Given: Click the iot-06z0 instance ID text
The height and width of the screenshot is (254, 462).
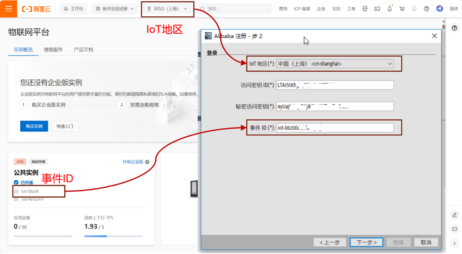Looking at the screenshot, I should tap(30, 191).
